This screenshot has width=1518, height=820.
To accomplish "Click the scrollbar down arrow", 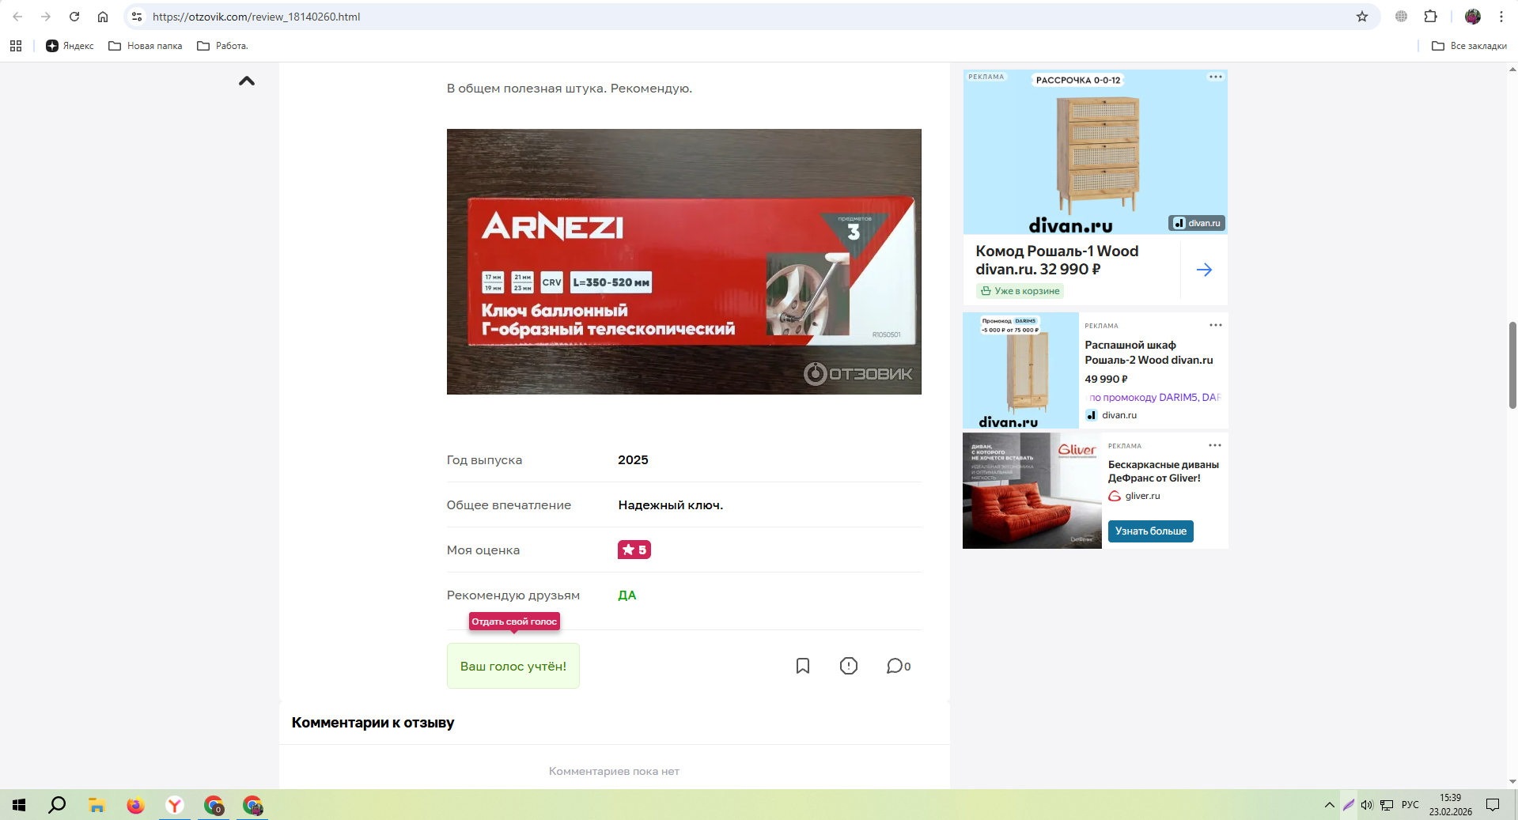I will [x=1512, y=782].
